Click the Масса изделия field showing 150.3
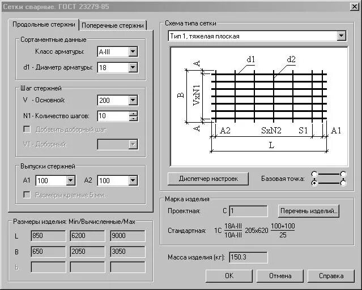362x290 pixels. pos(248,257)
